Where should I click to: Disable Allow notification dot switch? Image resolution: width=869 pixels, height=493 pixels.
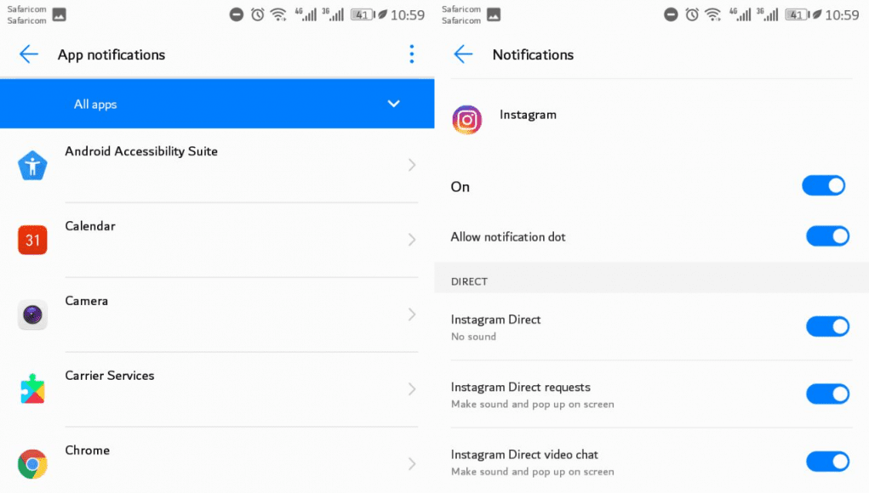[827, 236]
